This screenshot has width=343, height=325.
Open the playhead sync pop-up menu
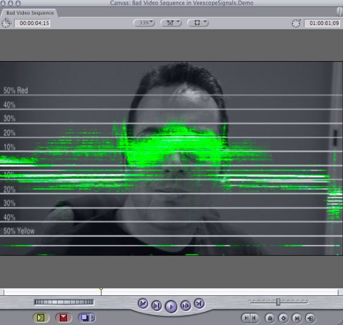click(x=171, y=23)
